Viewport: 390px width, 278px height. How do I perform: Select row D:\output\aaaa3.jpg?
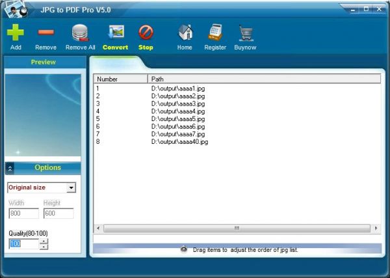pyautogui.click(x=178, y=104)
